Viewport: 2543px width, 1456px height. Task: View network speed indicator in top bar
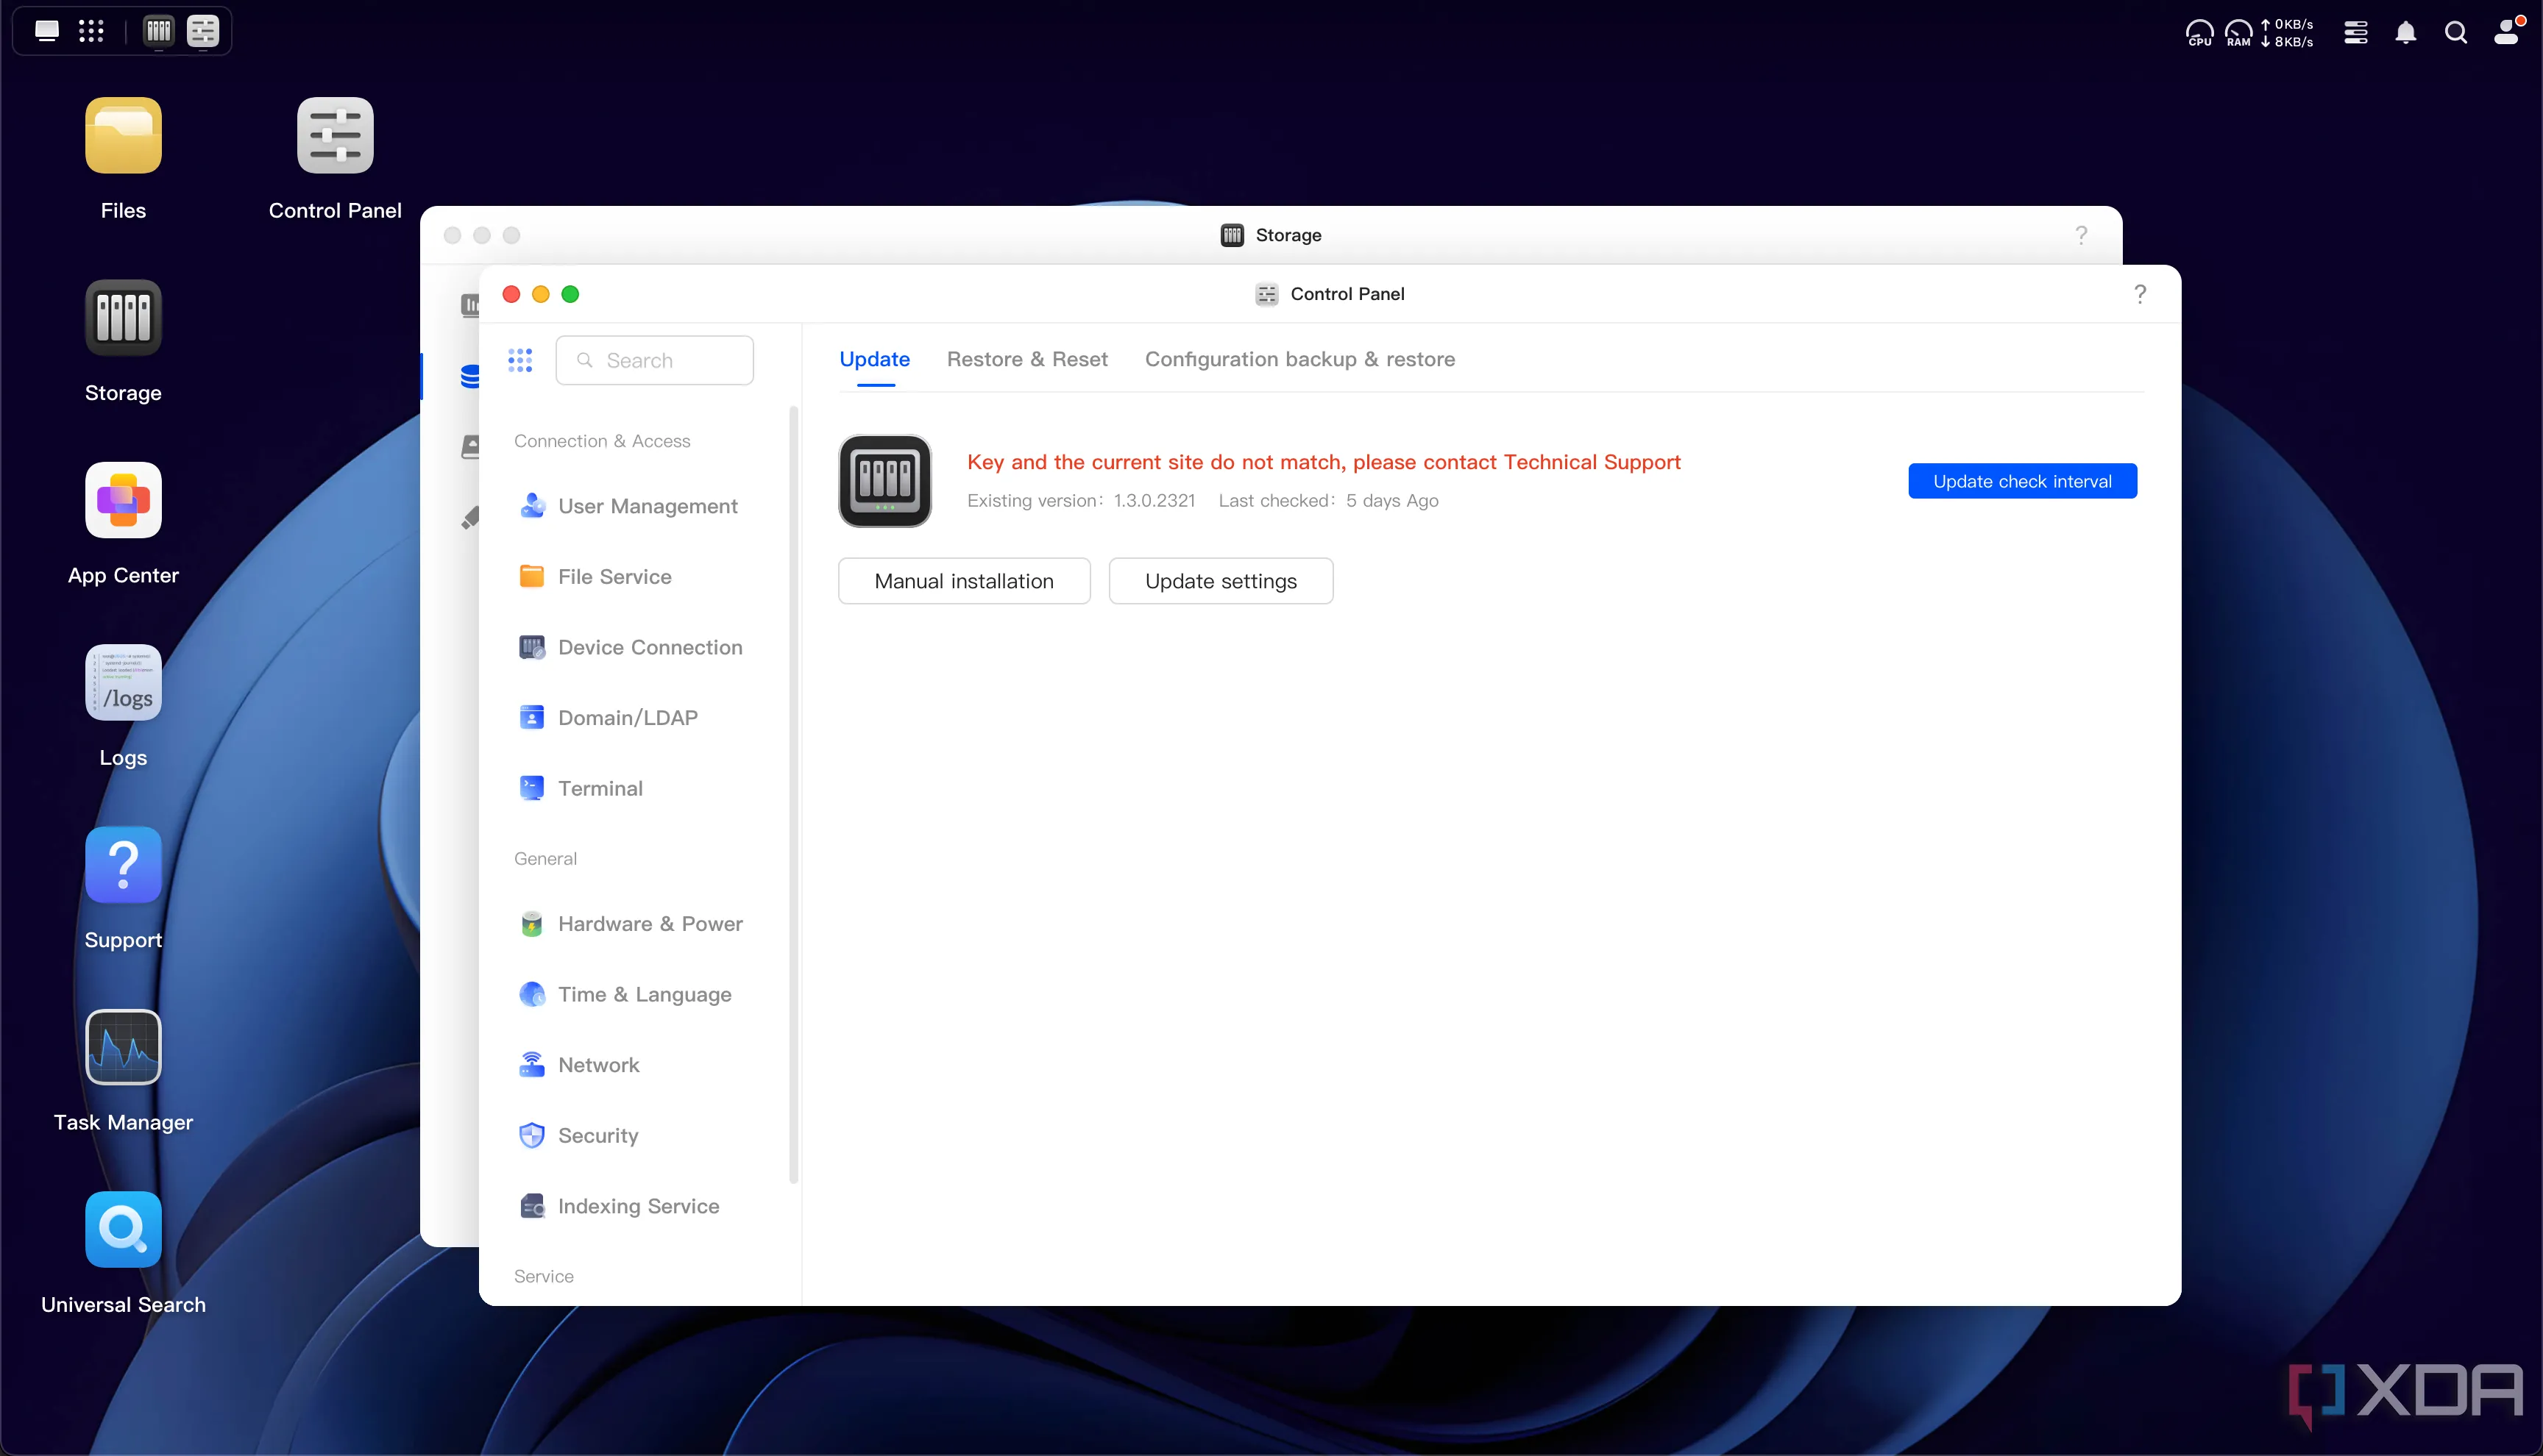(2288, 33)
